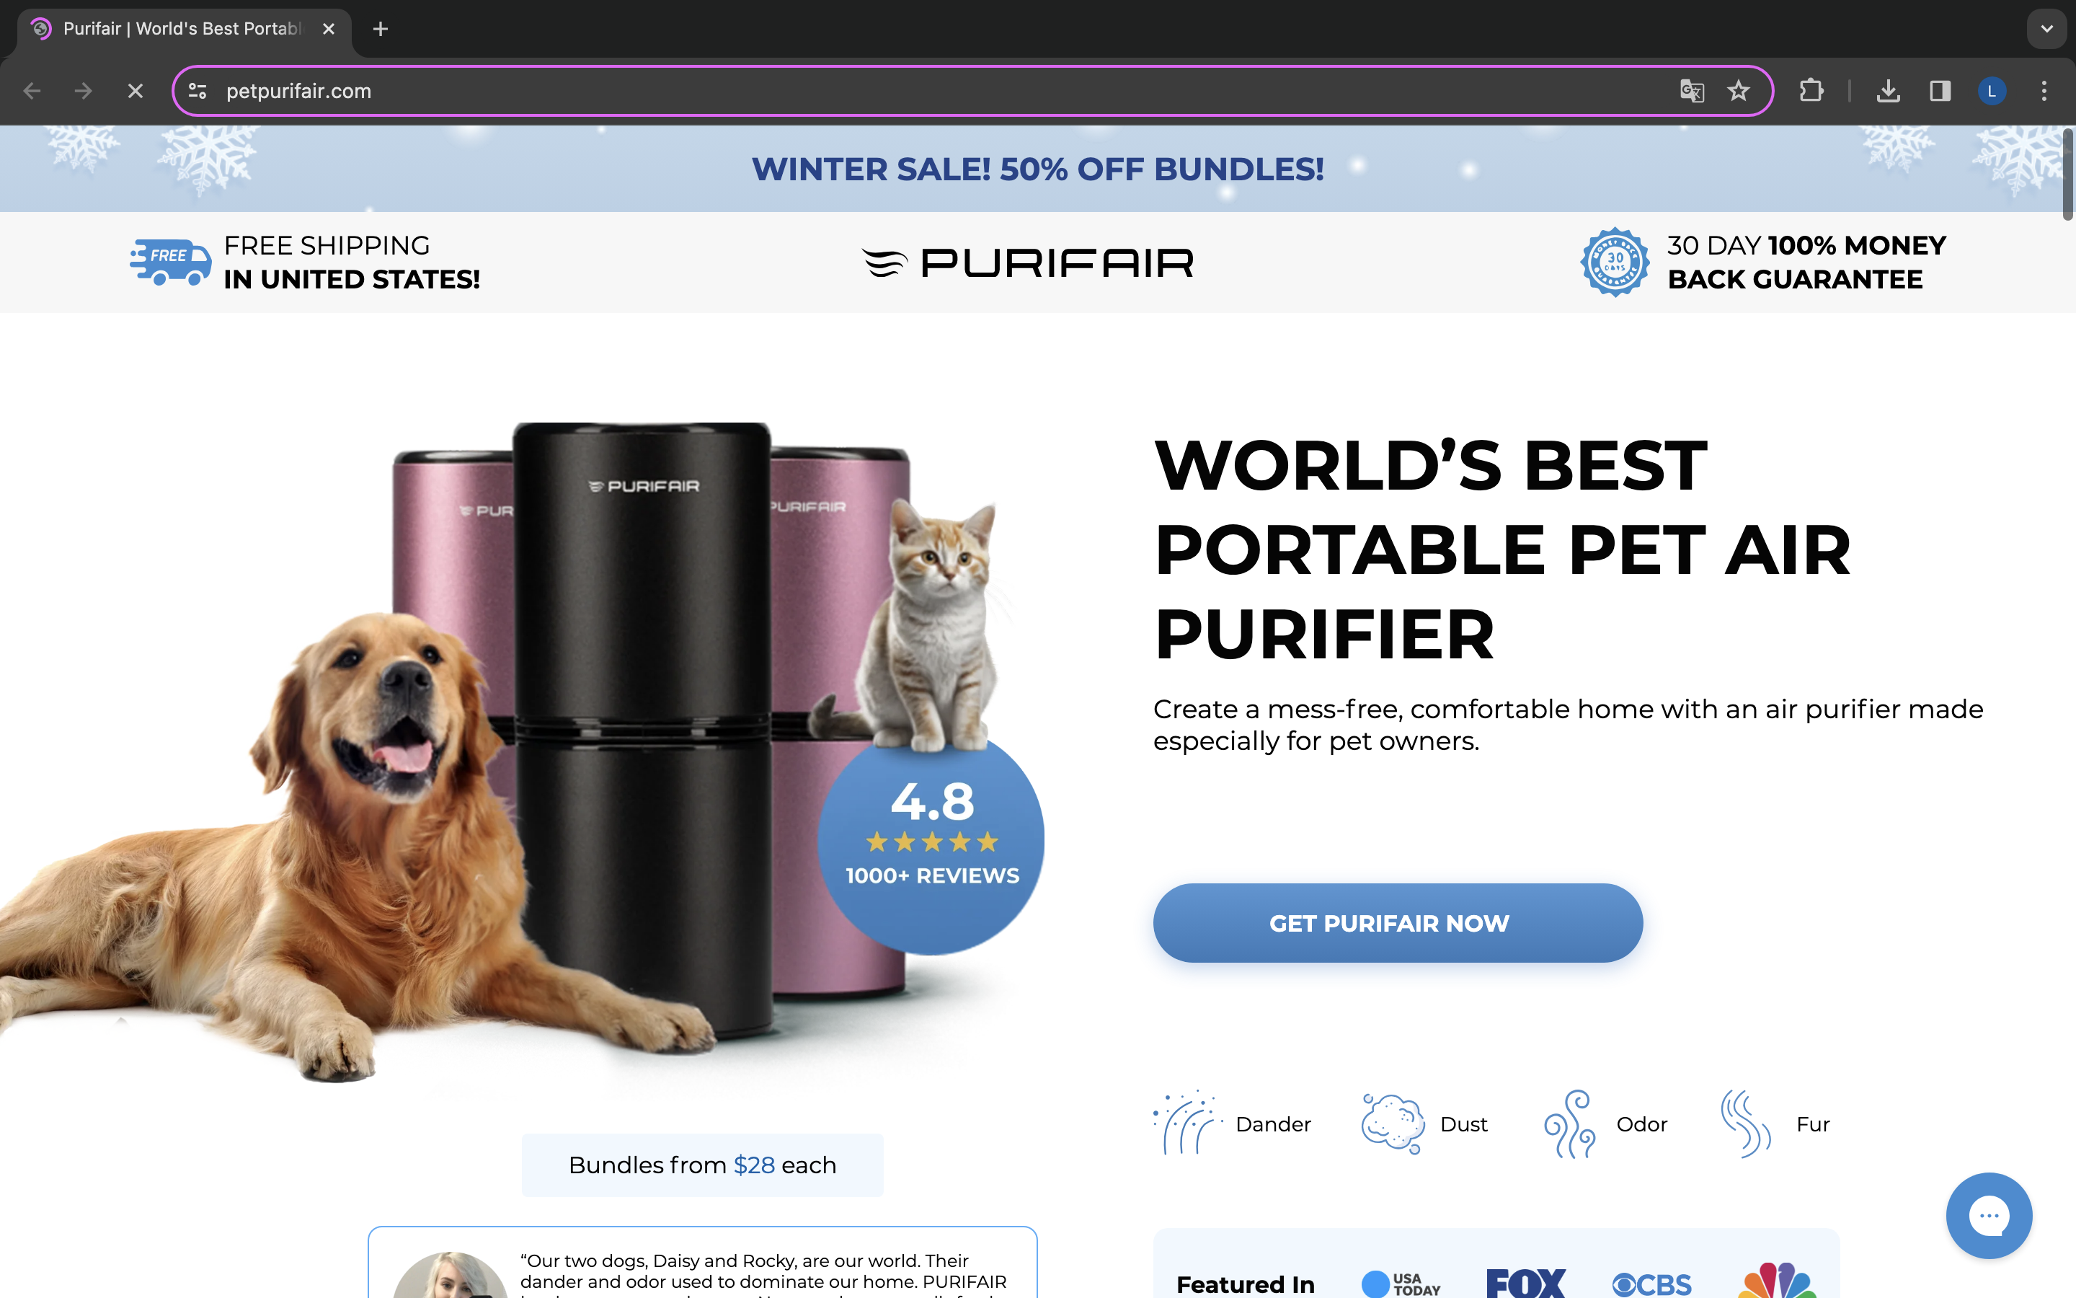The width and height of the screenshot is (2076, 1298).
Task: View site information icon in address bar
Action: coord(198,91)
